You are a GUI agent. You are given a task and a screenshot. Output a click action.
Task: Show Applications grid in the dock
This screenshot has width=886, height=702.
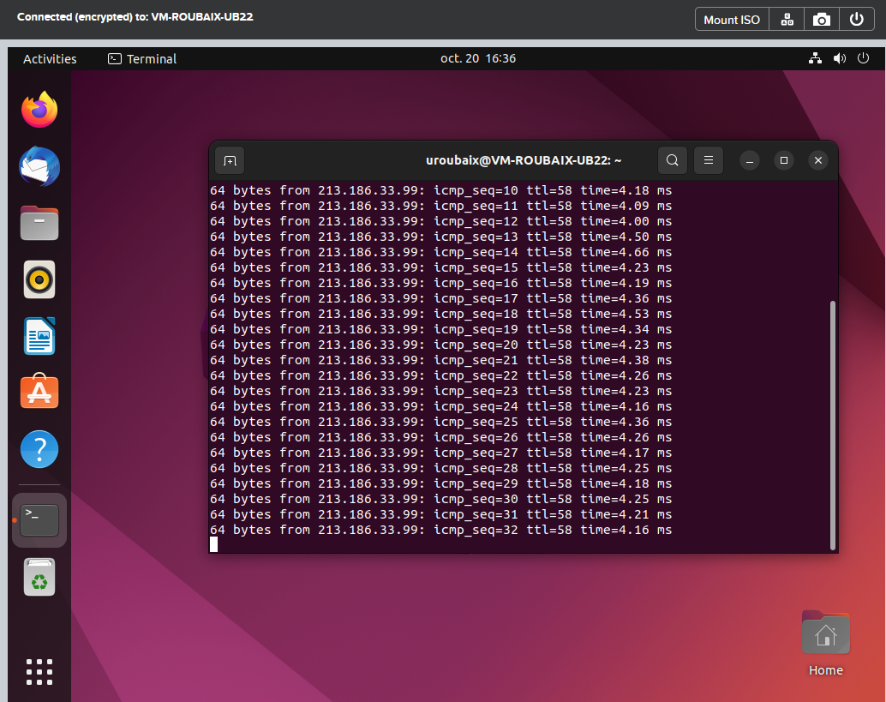[x=39, y=672]
